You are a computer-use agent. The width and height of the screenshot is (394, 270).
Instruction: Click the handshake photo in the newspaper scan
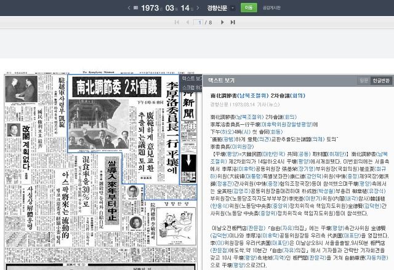(x=21, y=89)
